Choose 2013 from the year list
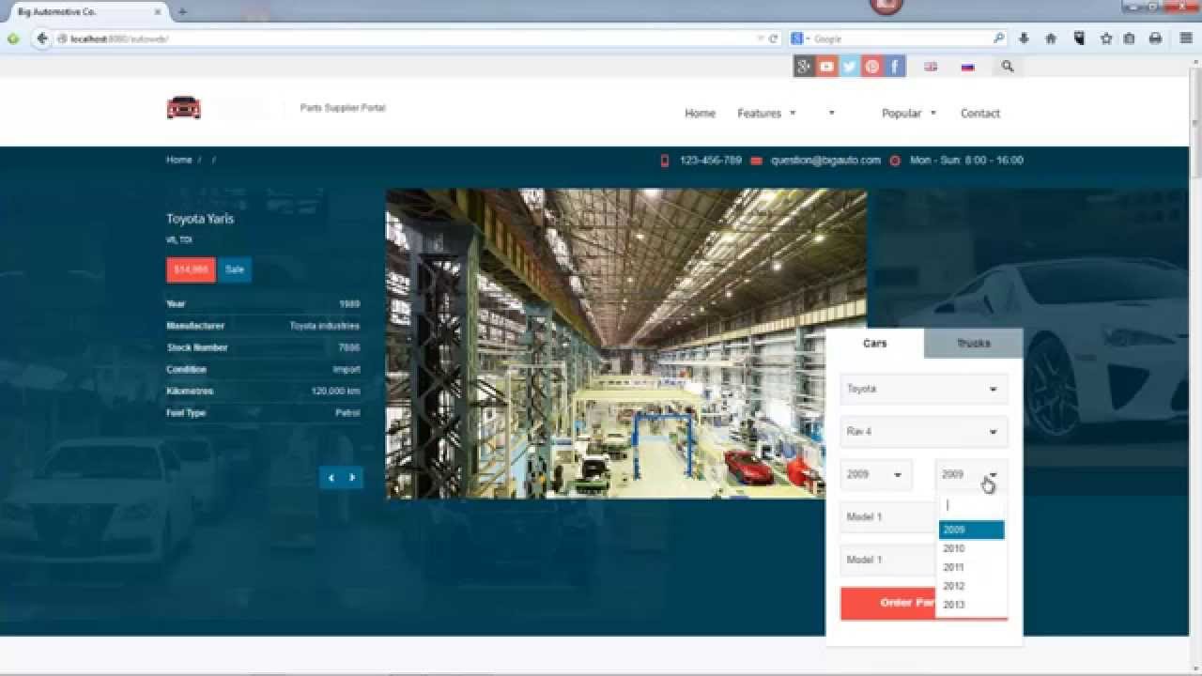 pos(972,605)
